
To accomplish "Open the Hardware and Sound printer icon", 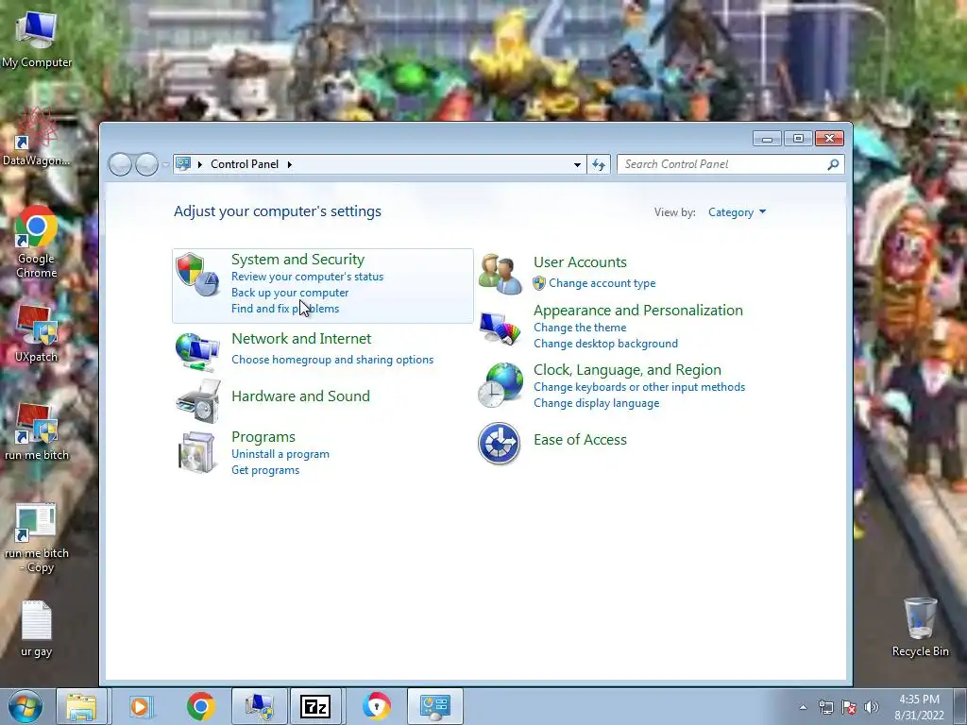I will [198, 401].
